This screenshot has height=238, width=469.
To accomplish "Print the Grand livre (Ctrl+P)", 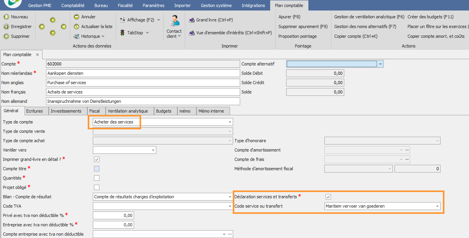I will (x=211, y=20).
